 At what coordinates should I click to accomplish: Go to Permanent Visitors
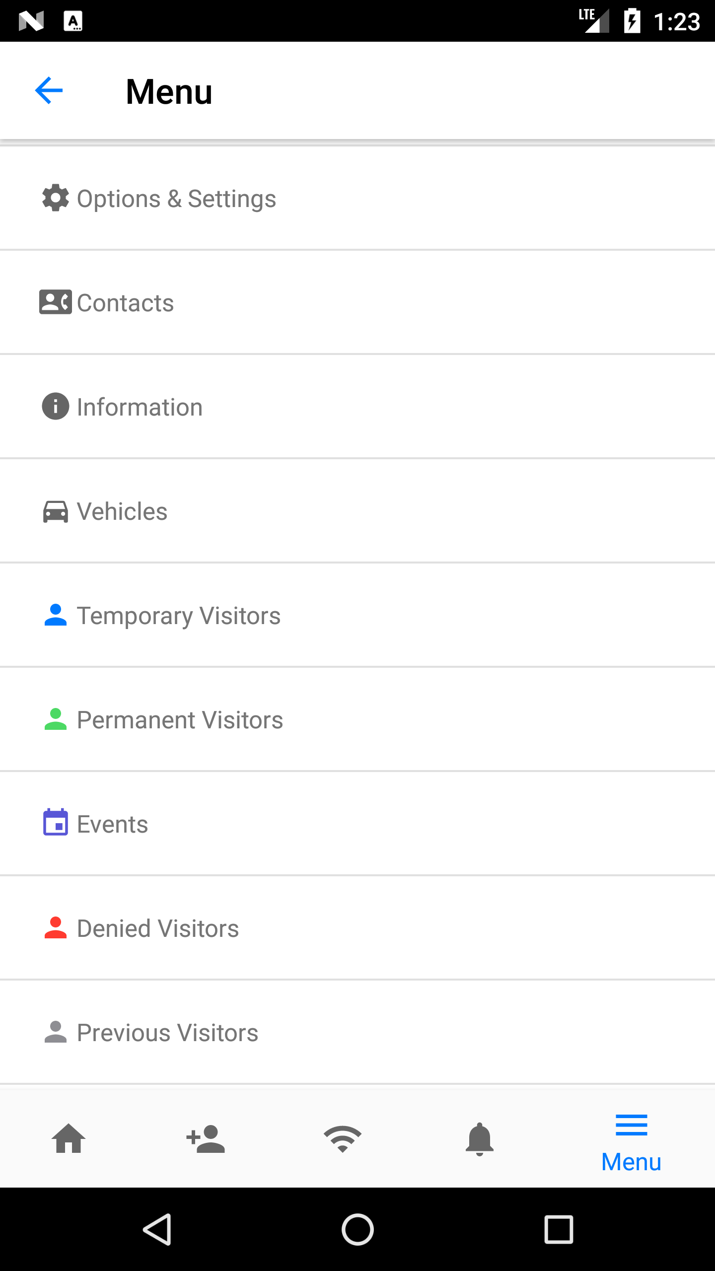[x=357, y=720]
